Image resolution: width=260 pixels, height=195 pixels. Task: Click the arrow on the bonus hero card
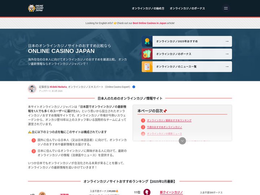click(x=227, y=54)
